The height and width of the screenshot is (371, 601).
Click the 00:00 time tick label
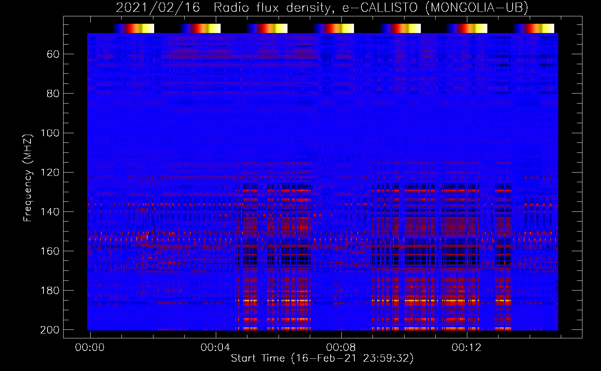coord(90,348)
